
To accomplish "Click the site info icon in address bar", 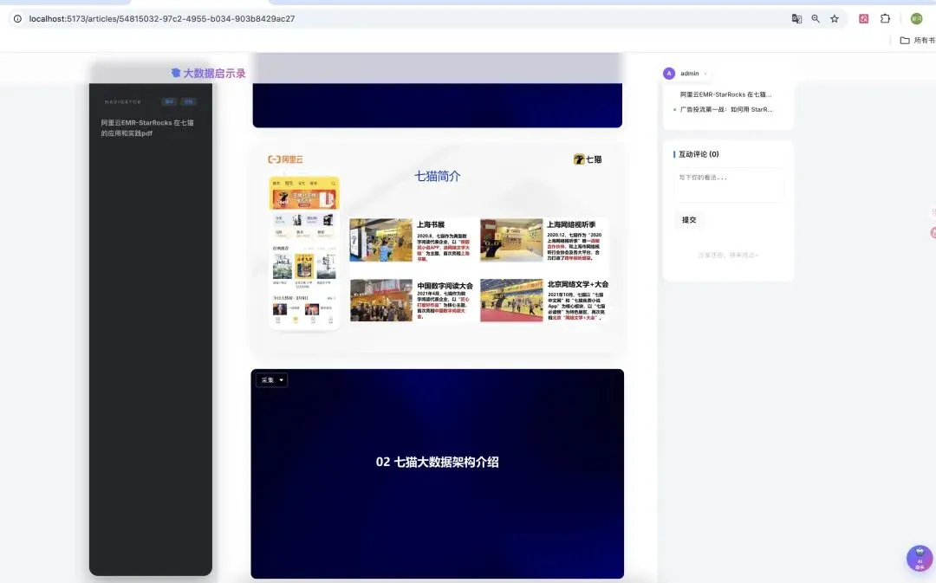I will (x=17, y=19).
